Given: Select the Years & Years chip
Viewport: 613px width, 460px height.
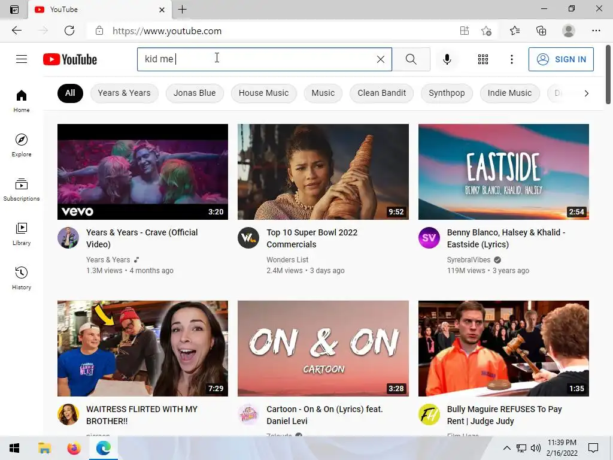Looking at the screenshot, I should point(125,93).
